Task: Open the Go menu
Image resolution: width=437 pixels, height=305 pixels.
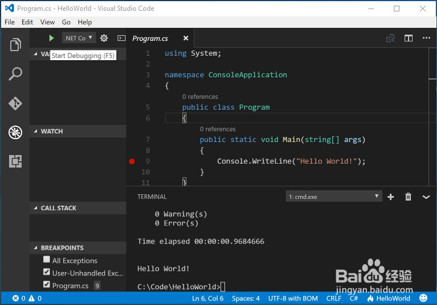Action: click(x=66, y=22)
